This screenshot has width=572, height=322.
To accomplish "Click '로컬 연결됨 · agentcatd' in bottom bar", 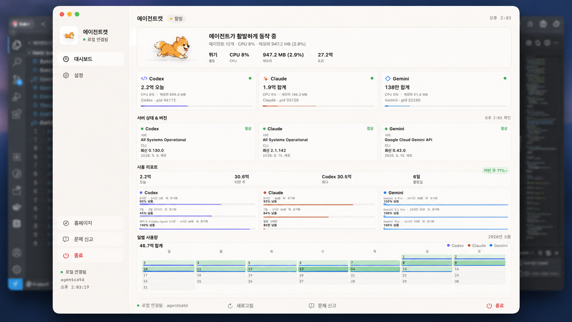I will 162,306.
